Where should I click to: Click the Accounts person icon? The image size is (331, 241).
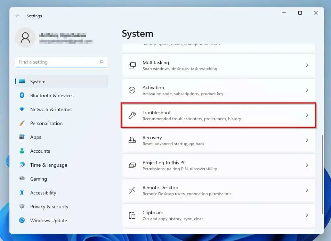22,151
